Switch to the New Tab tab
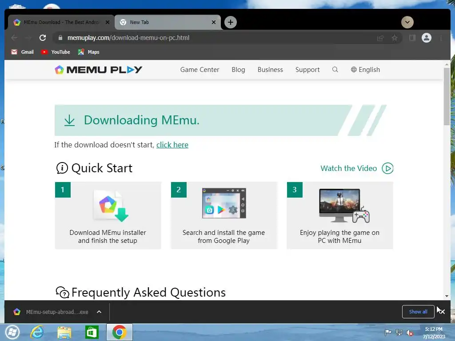This screenshot has height=341, width=455. click(x=168, y=22)
